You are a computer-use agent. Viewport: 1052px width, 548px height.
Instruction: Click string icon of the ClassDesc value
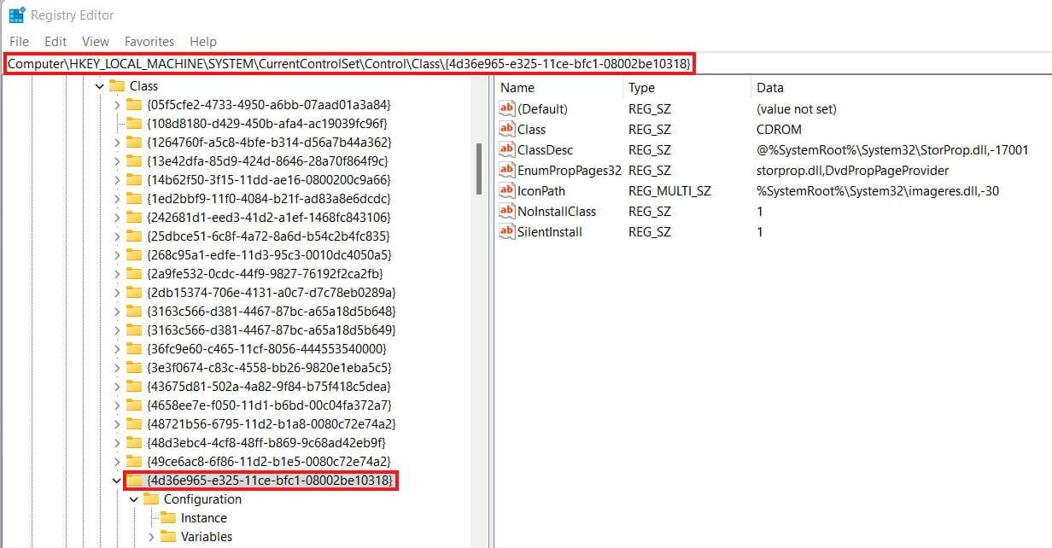pyautogui.click(x=507, y=150)
